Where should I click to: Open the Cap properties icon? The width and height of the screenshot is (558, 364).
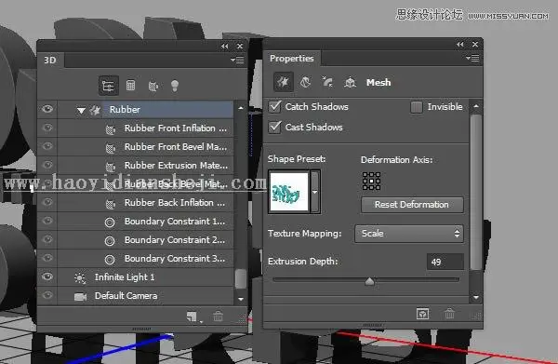click(327, 82)
